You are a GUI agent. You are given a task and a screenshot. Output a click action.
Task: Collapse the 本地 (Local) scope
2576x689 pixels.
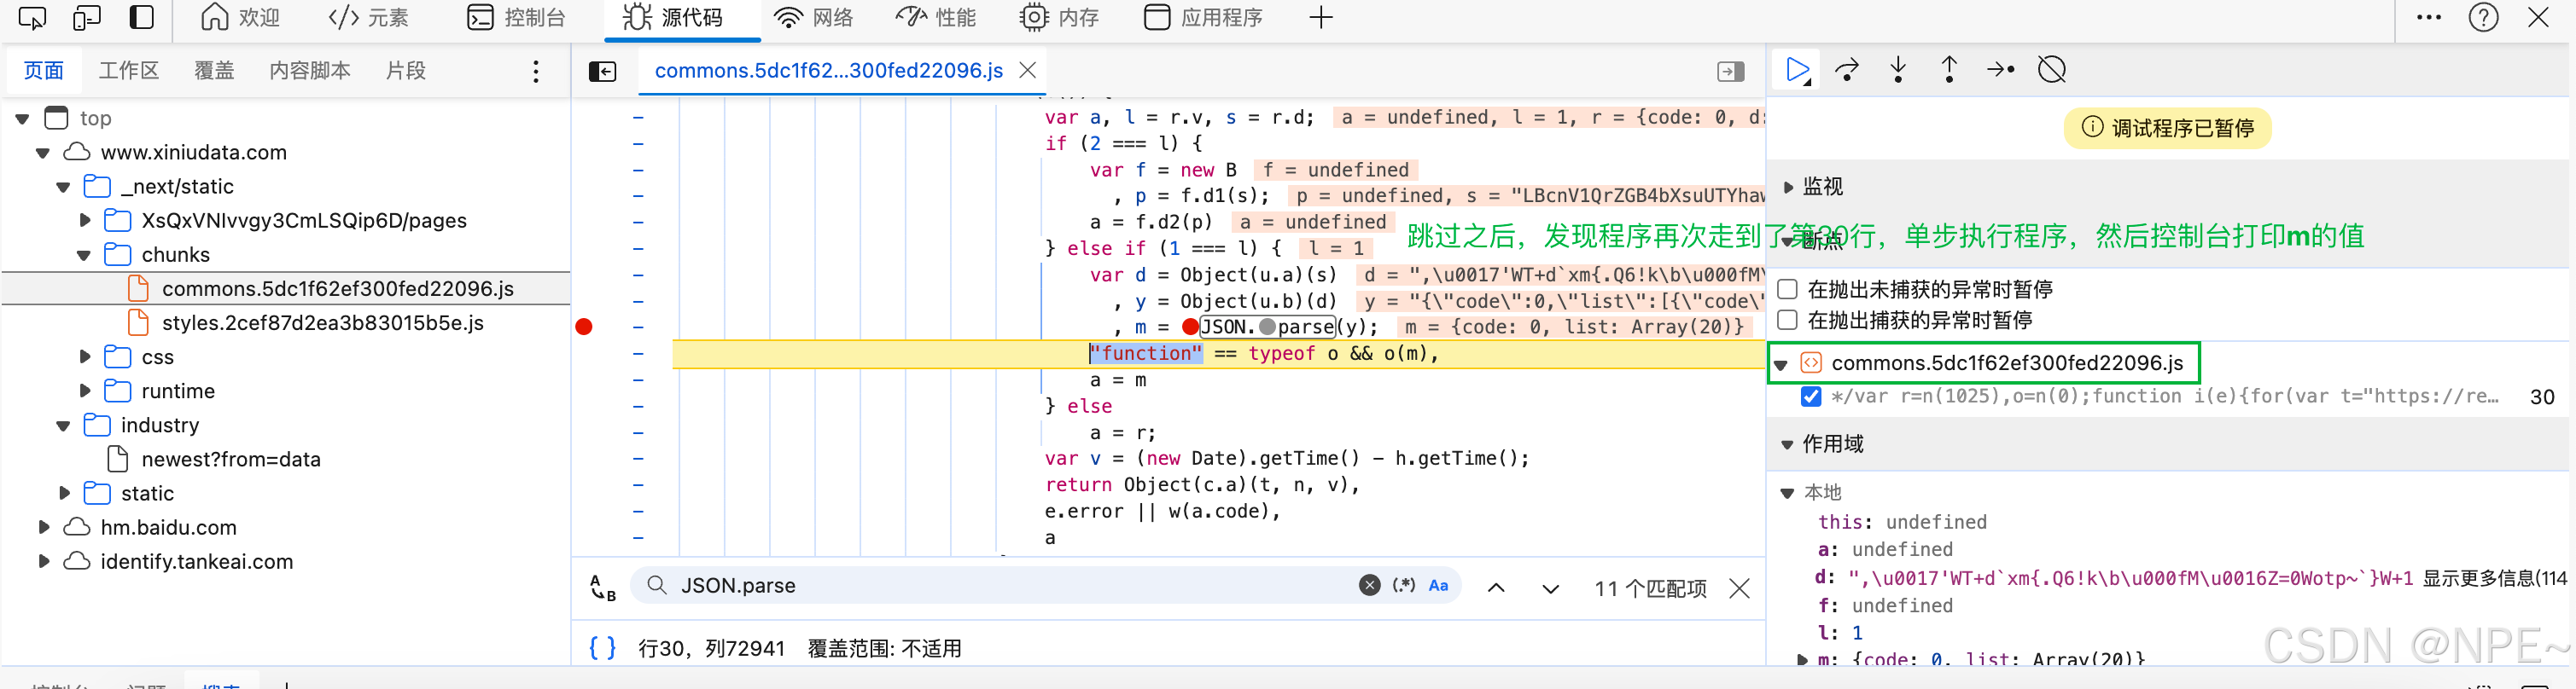(1788, 492)
